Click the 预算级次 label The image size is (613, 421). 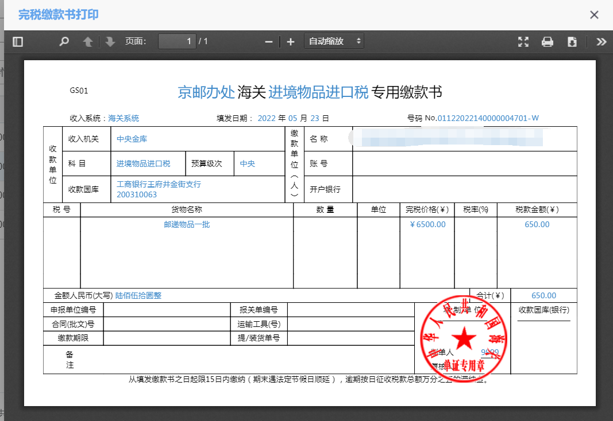[206, 163]
